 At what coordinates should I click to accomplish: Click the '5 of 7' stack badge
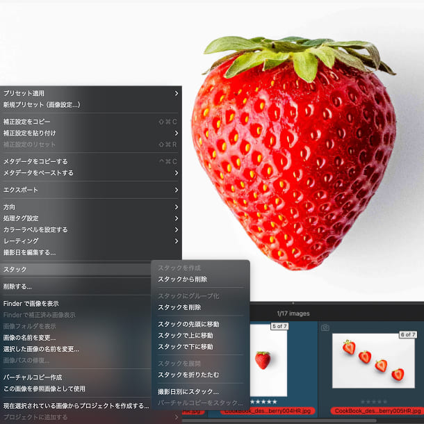pyautogui.click(x=279, y=326)
